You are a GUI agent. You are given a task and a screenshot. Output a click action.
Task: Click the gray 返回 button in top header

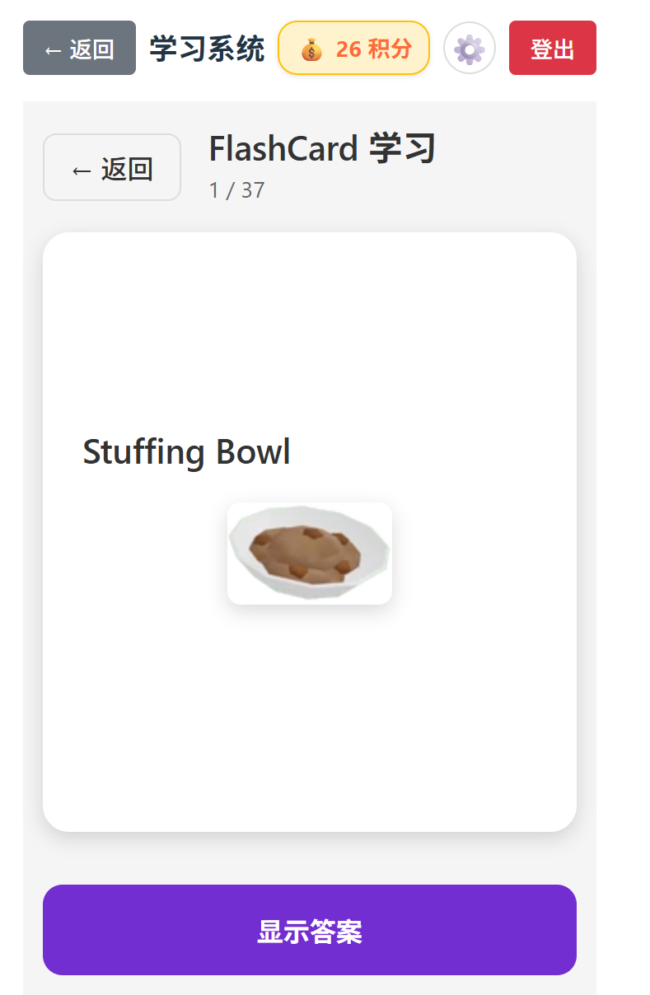point(79,49)
